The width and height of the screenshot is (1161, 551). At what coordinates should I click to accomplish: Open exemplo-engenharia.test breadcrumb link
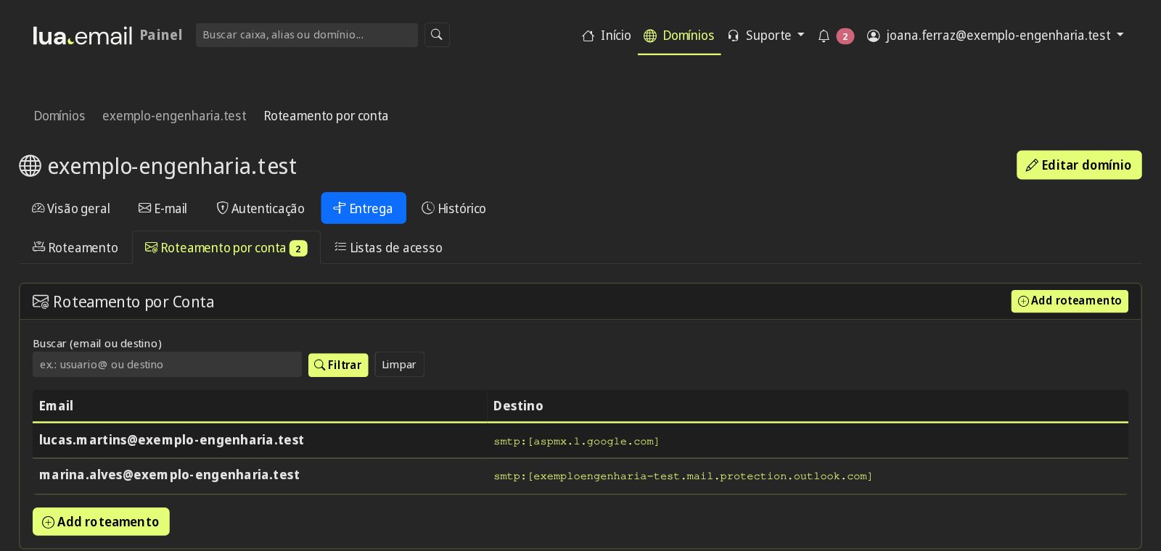click(174, 116)
